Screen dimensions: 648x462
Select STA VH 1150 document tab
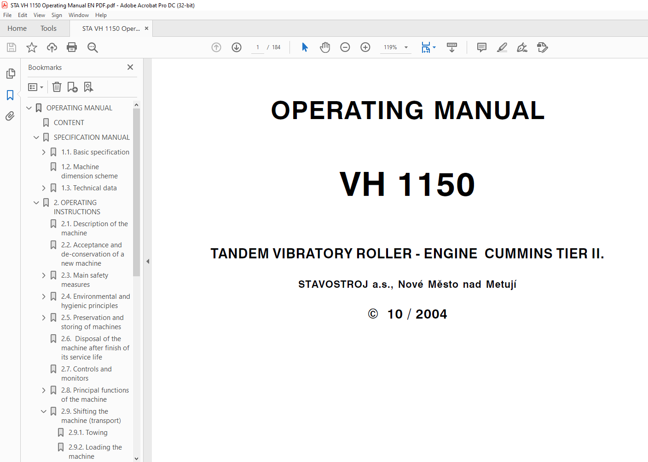pyautogui.click(x=111, y=29)
